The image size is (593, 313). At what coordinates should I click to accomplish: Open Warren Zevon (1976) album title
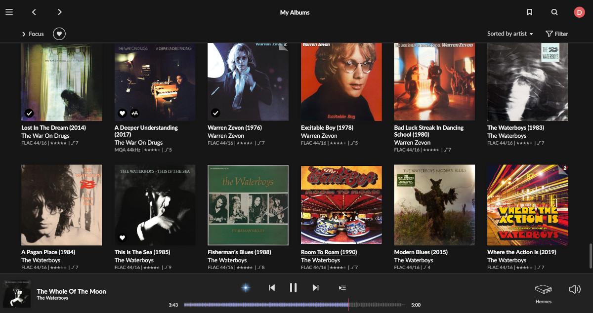235,127
